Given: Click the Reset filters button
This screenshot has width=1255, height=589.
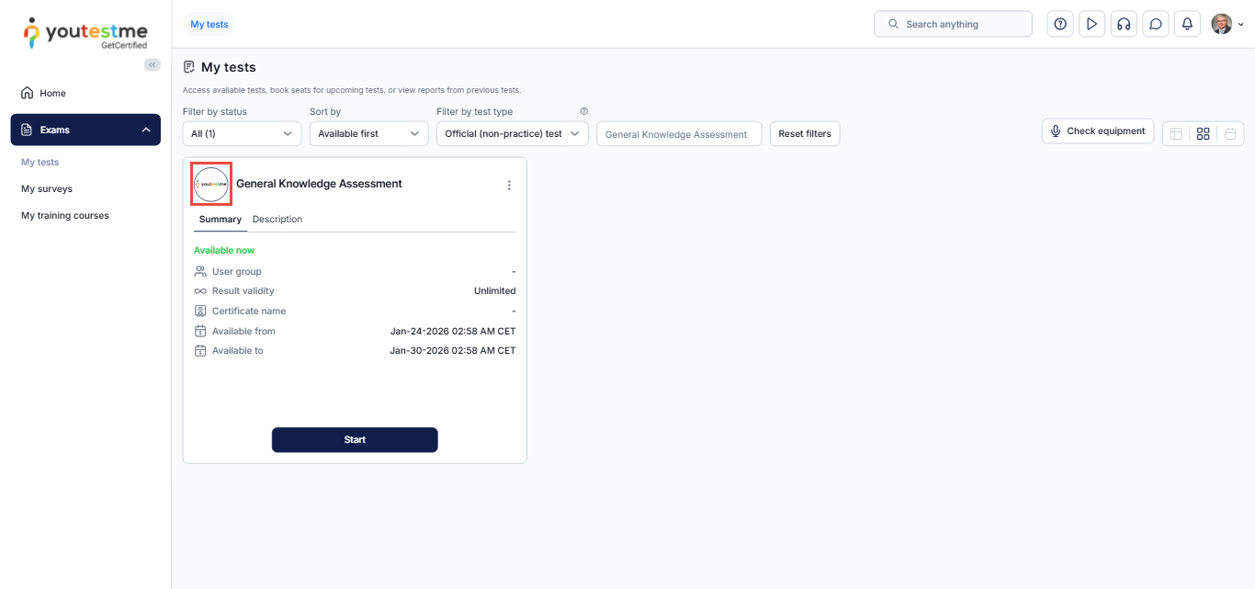Looking at the screenshot, I should (x=804, y=133).
